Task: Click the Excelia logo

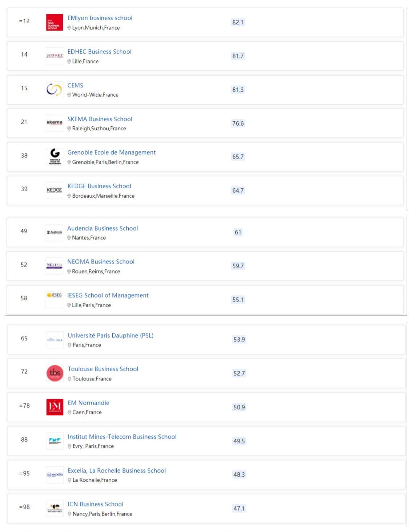Action: (x=55, y=474)
